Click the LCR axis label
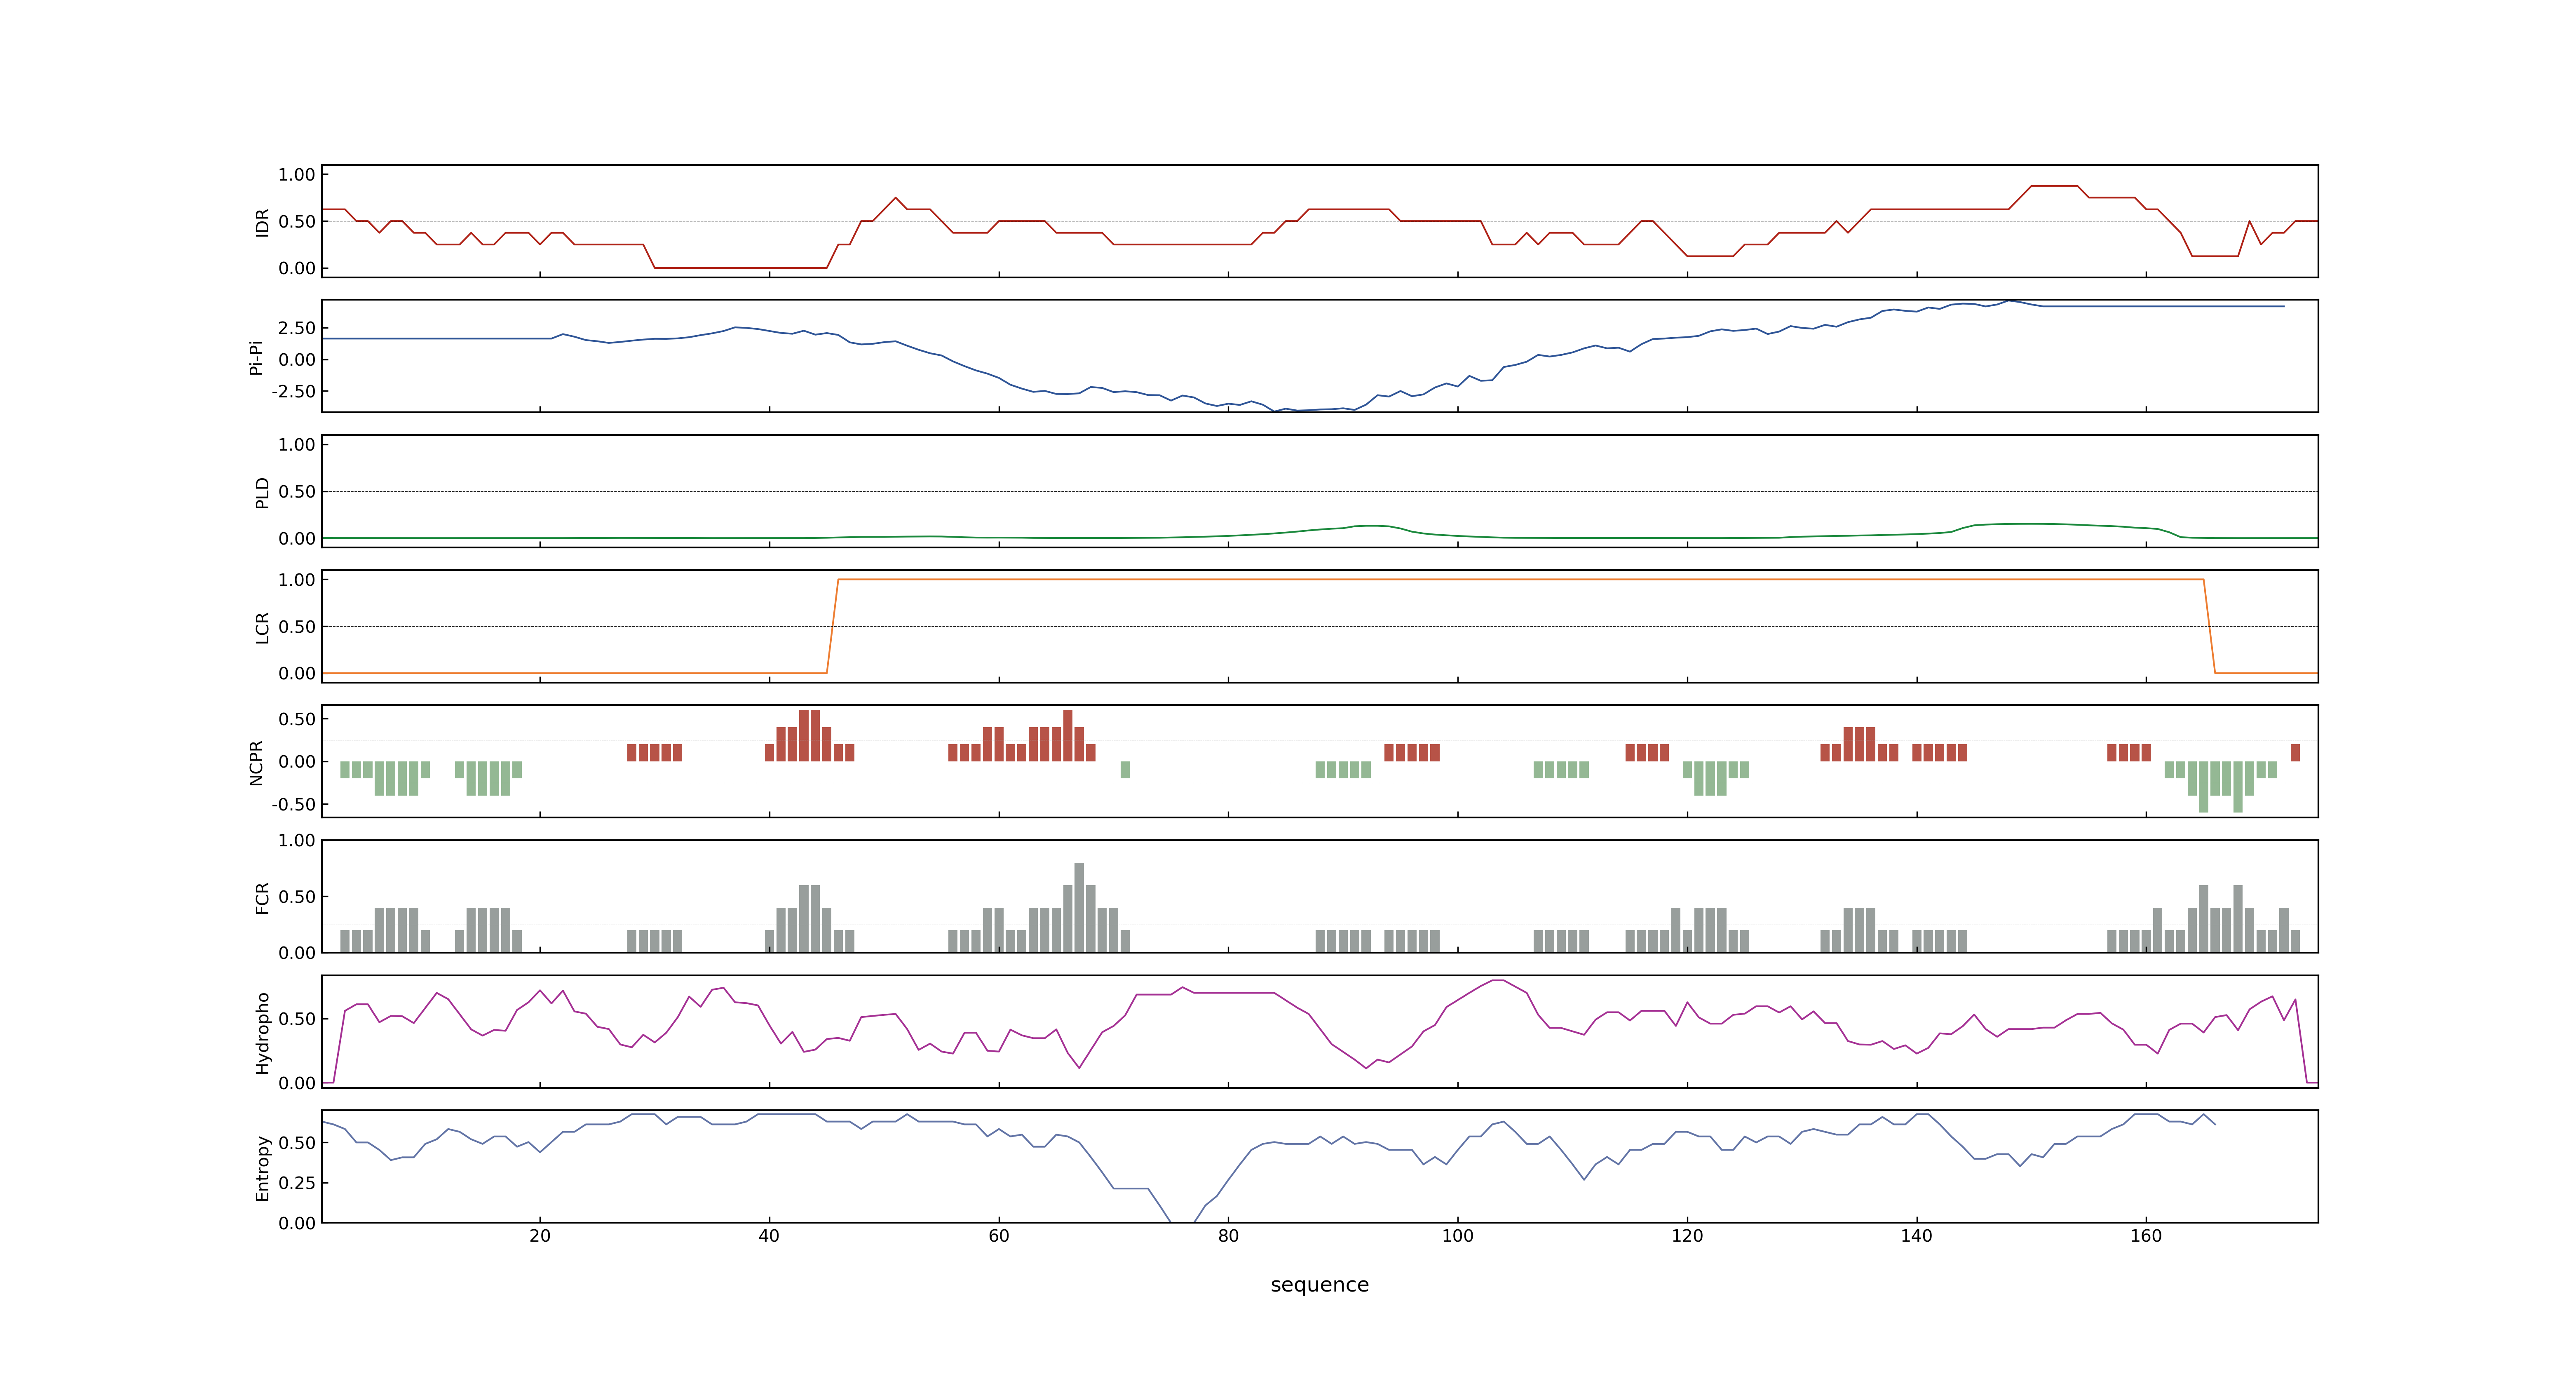This screenshot has width=2576, height=1374. point(262,627)
